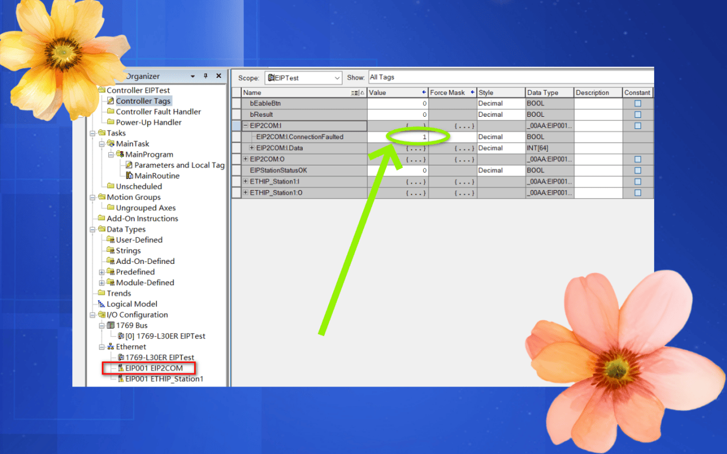Collapse the EIP2COM:I tag
The image size is (727, 454).
pyautogui.click(x=246, y=126)
